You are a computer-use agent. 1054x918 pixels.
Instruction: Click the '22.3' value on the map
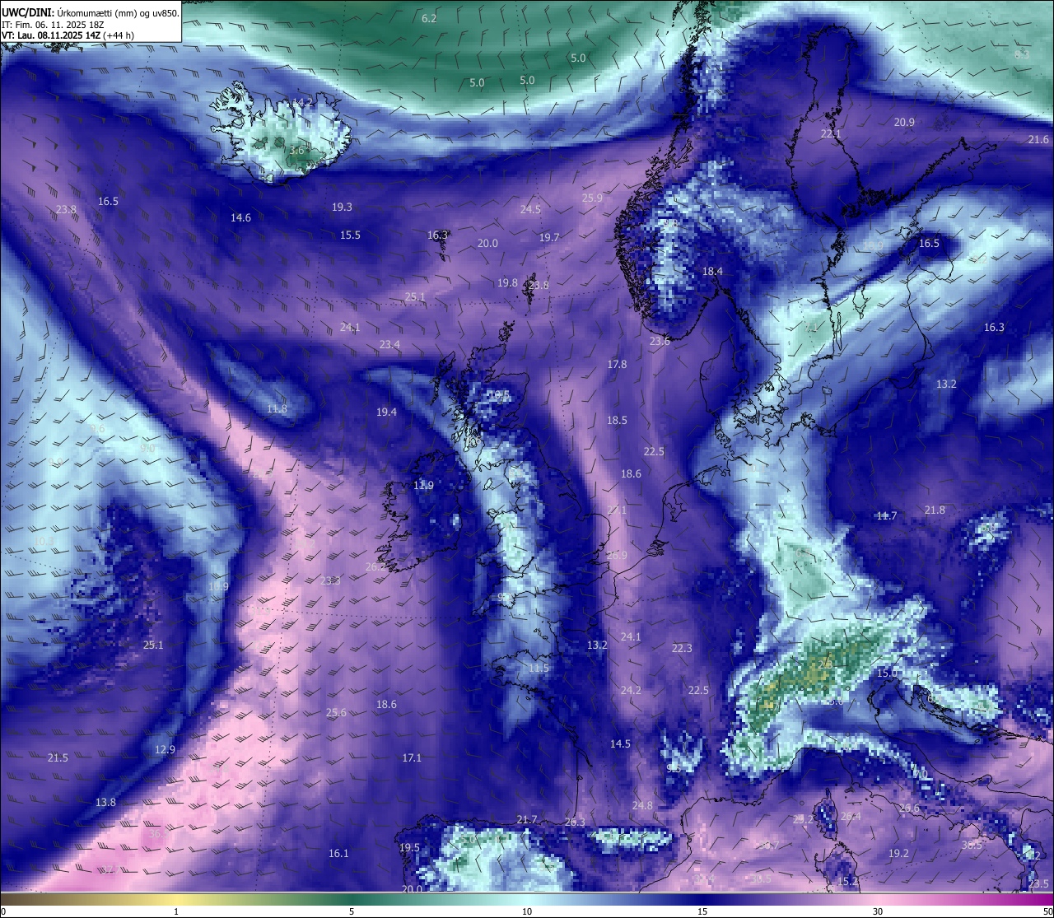pyautogui.click(x=682, y=648)
